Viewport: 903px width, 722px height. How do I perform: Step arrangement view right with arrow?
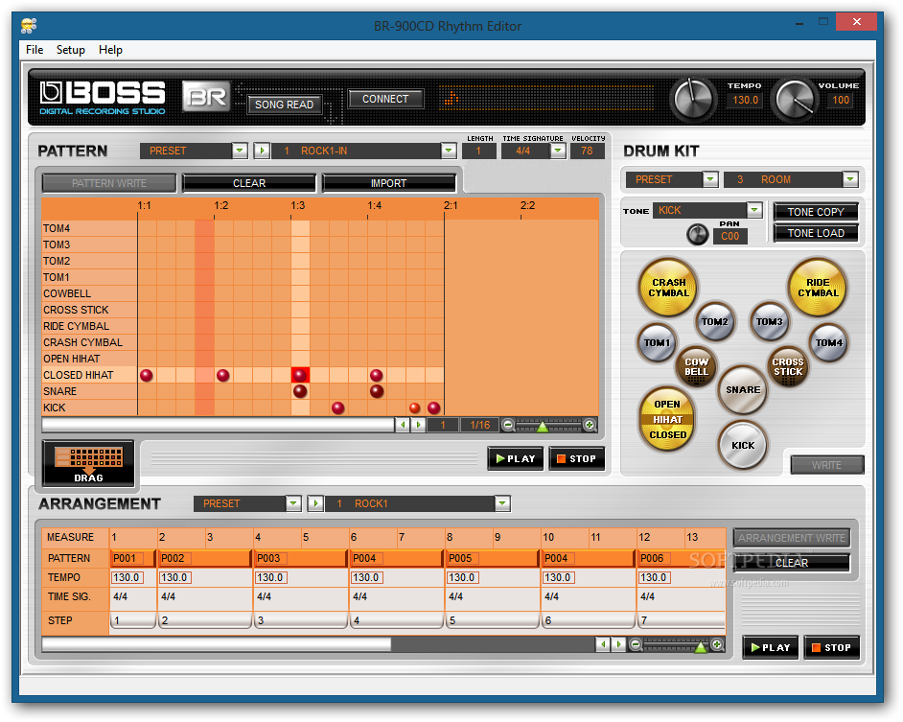click(618, 644)
